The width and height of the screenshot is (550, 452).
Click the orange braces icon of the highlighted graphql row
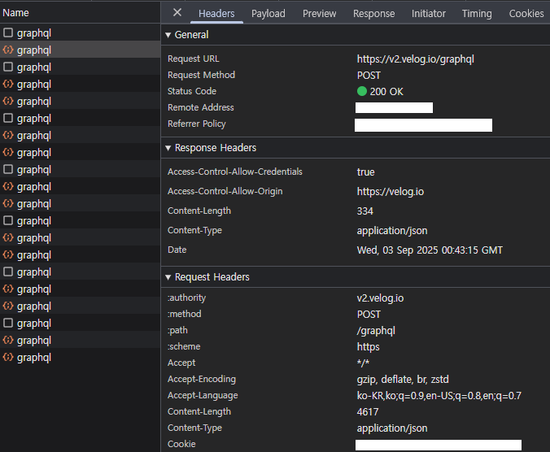coord(8,50)
